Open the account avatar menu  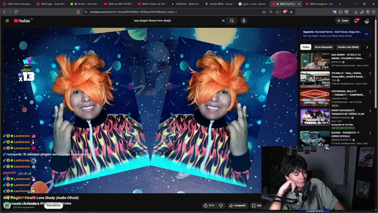pyautogui.click(x=366, y=21)
